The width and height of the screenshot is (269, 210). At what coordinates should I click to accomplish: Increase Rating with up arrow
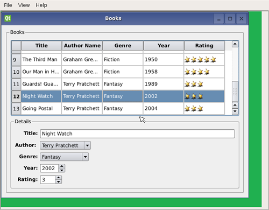coord(59,178)
